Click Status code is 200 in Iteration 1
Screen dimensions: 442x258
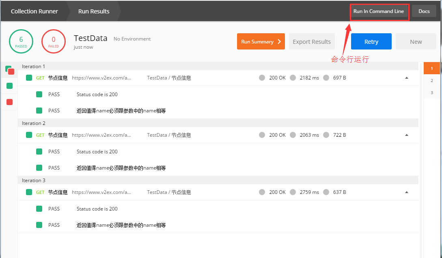point(97,95)
